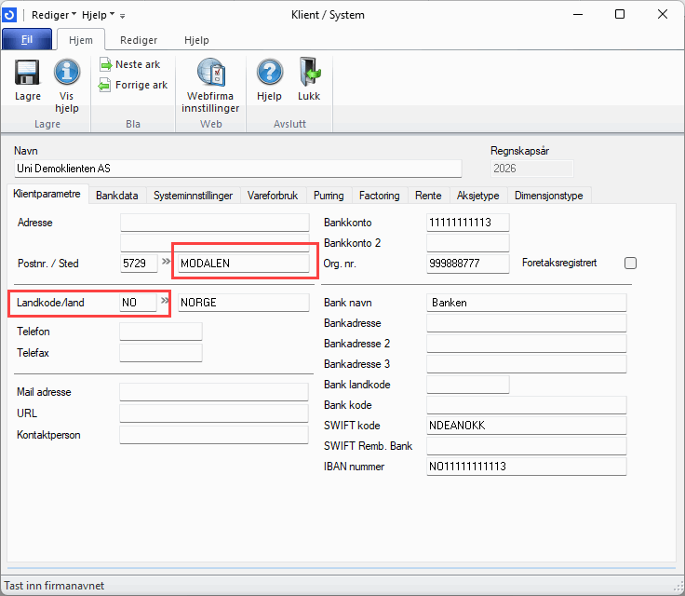Open the Purring tab
This screenshot has width=685, height=596.
(x=329, y=196)
